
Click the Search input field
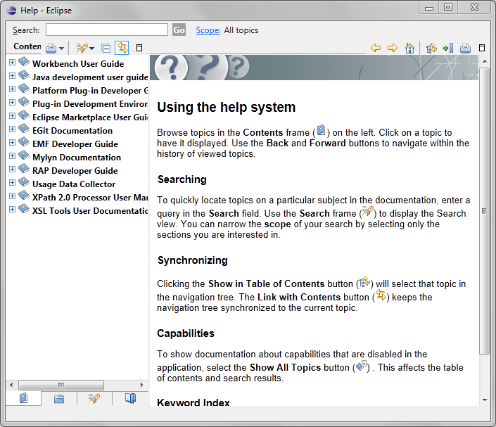[107, 30]
